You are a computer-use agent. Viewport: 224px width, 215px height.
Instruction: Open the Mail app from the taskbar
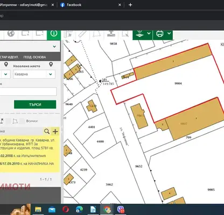(52, 210)
